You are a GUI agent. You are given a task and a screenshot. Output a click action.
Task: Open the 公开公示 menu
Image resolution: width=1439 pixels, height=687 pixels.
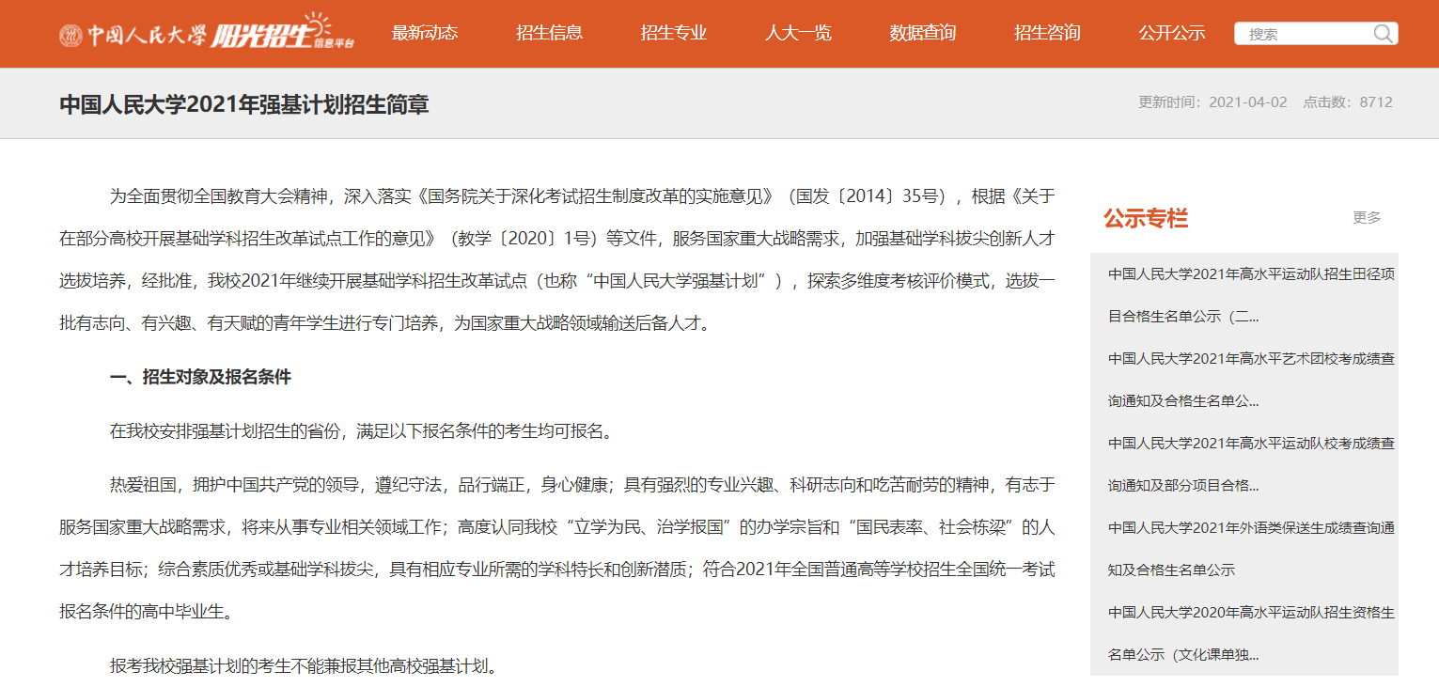[1172, 33]
